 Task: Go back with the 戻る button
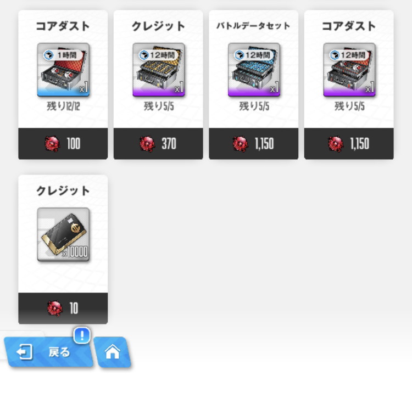coord(48,352)
